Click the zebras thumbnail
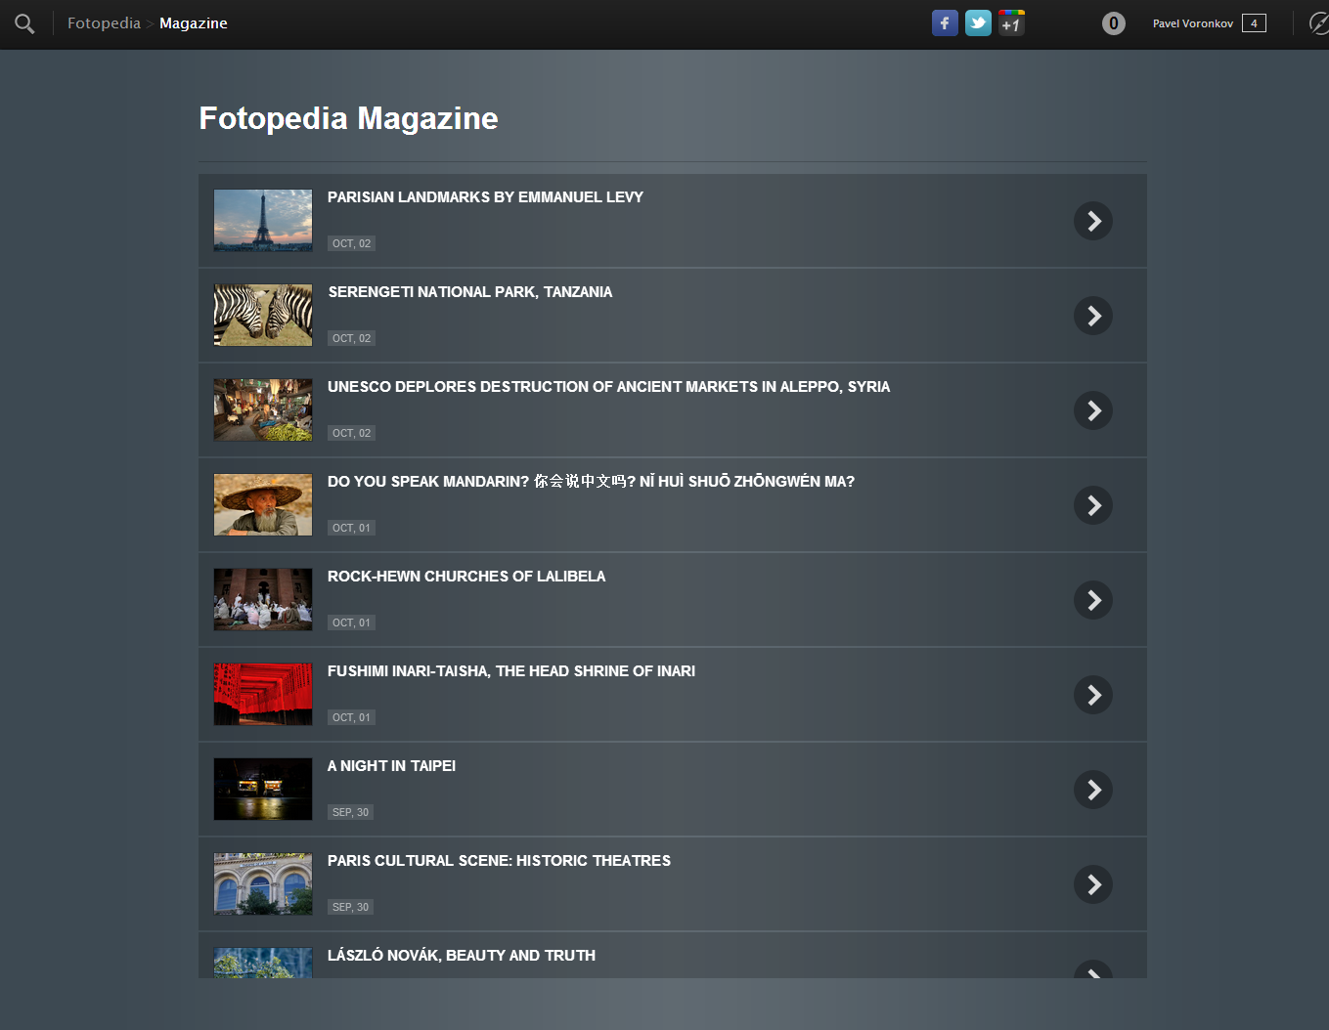The width and height of the screenshot is (1329, 1030). coord(263,316)
